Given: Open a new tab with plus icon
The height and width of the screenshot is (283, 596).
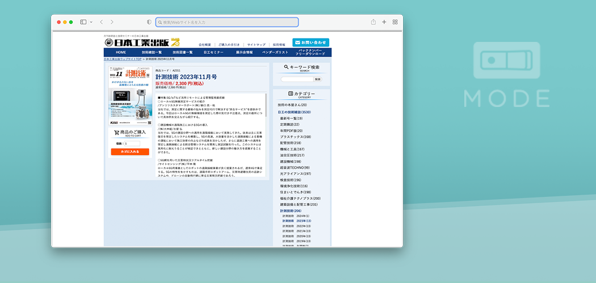Looking at the screenshot, I should pyautogui.click(x=384, y=22).
